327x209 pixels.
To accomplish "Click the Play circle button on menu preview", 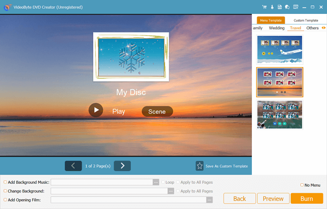I will click(96, 110).
